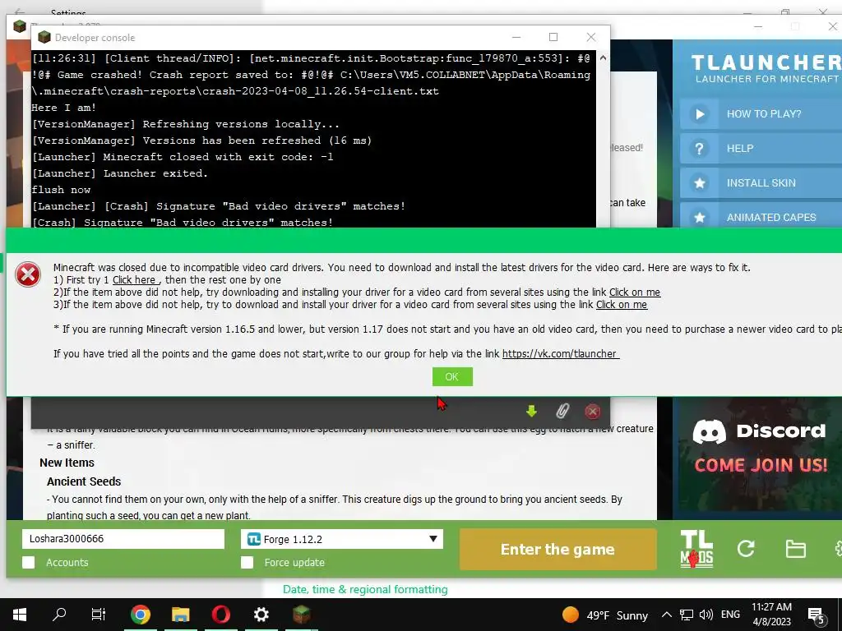Open the Opera browser from the taskbar

point(220,615)
